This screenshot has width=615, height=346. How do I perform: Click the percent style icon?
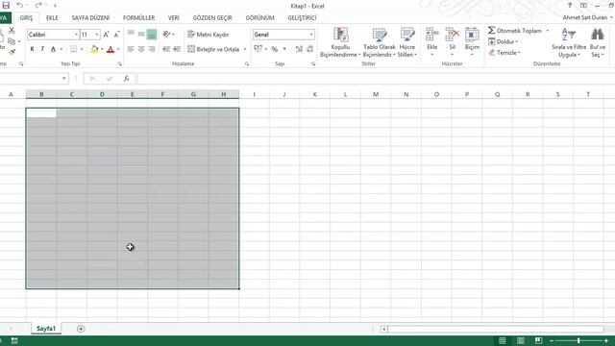tap(275, 49)
